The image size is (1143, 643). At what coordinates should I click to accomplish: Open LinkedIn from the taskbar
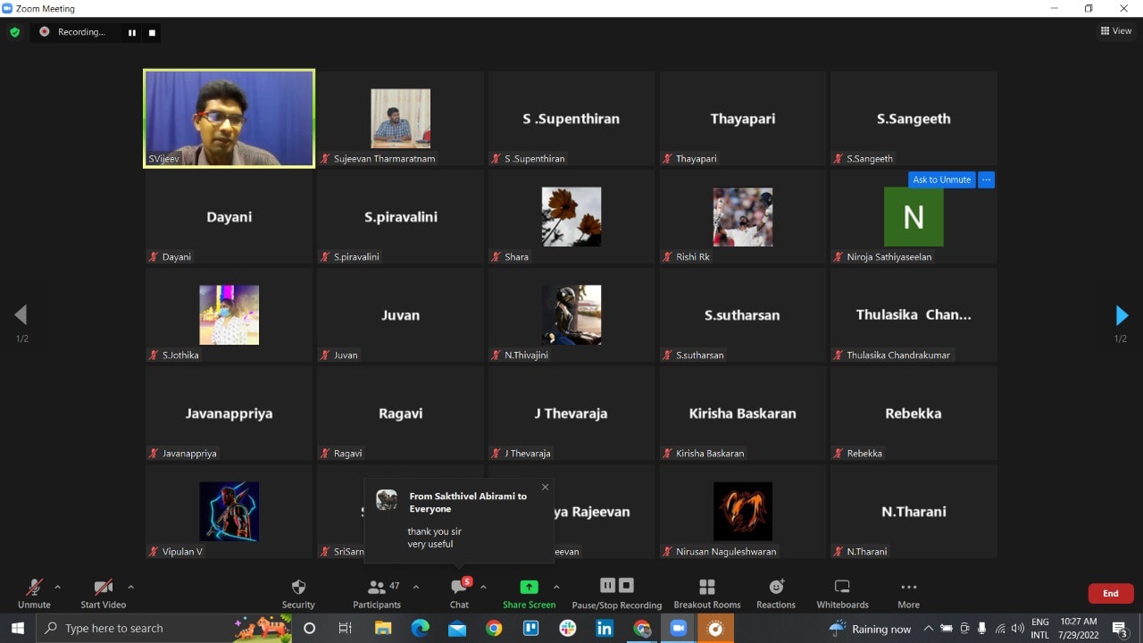(x=605, y=629)
